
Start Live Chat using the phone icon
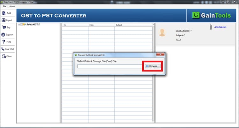point(4,49)
